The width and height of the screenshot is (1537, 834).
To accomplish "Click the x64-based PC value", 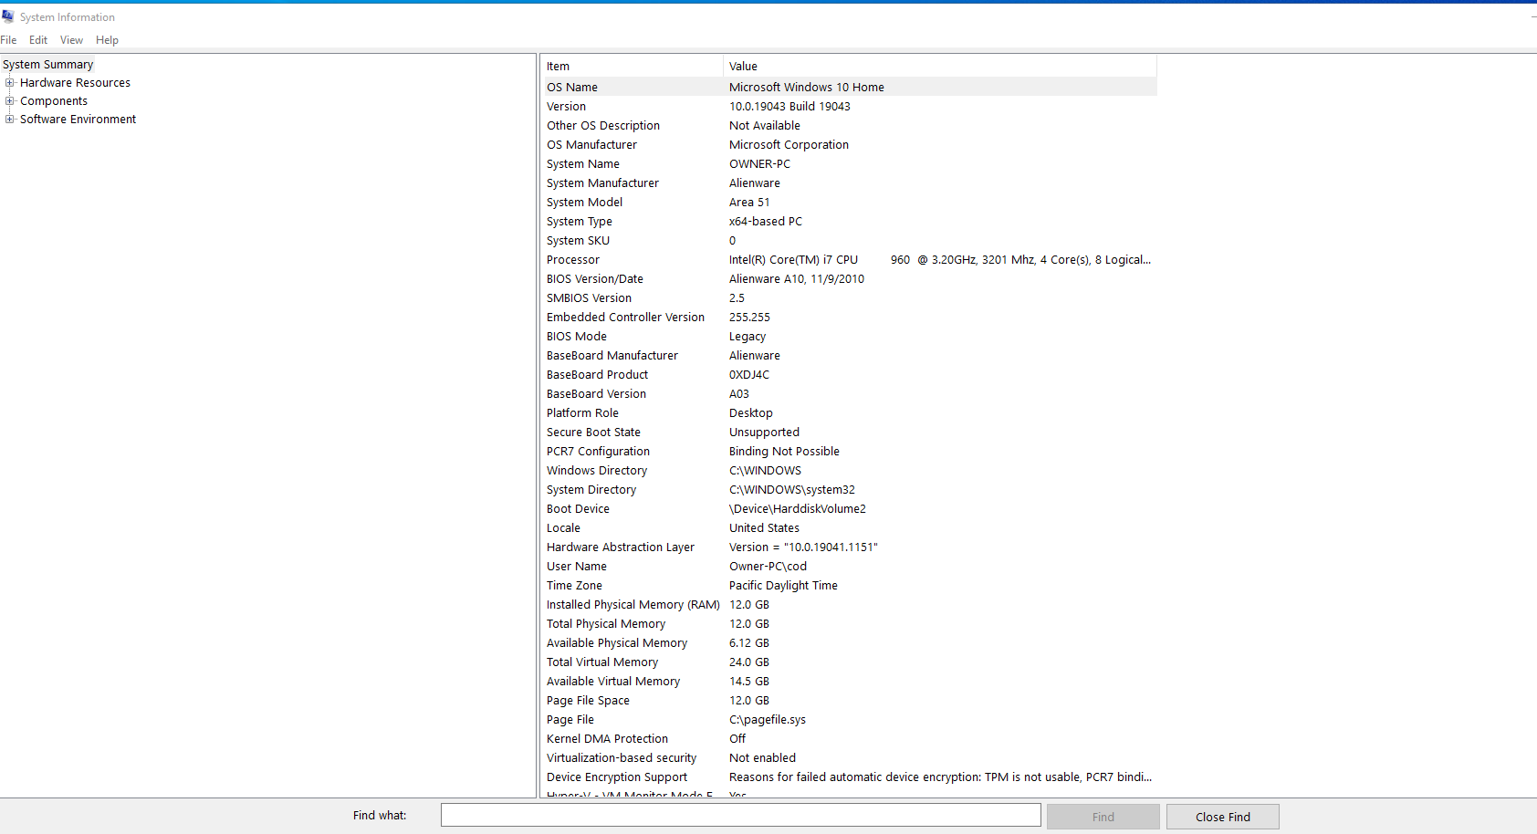I will [x=766, y=222].
